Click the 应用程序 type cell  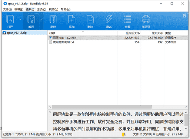(x=171, y=38)
